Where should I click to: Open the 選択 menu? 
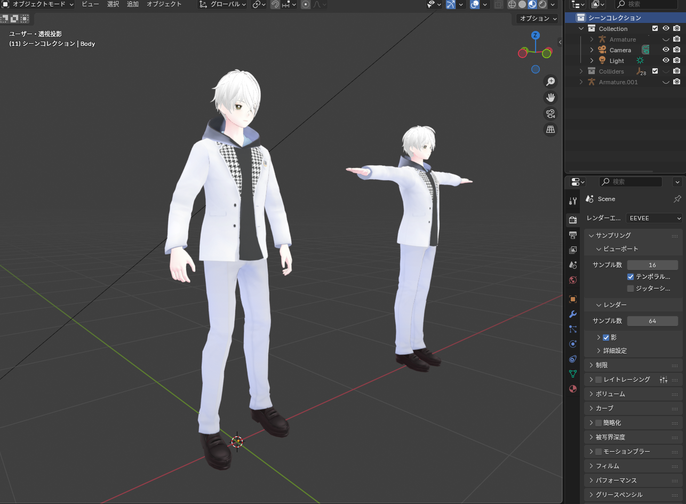113,4
